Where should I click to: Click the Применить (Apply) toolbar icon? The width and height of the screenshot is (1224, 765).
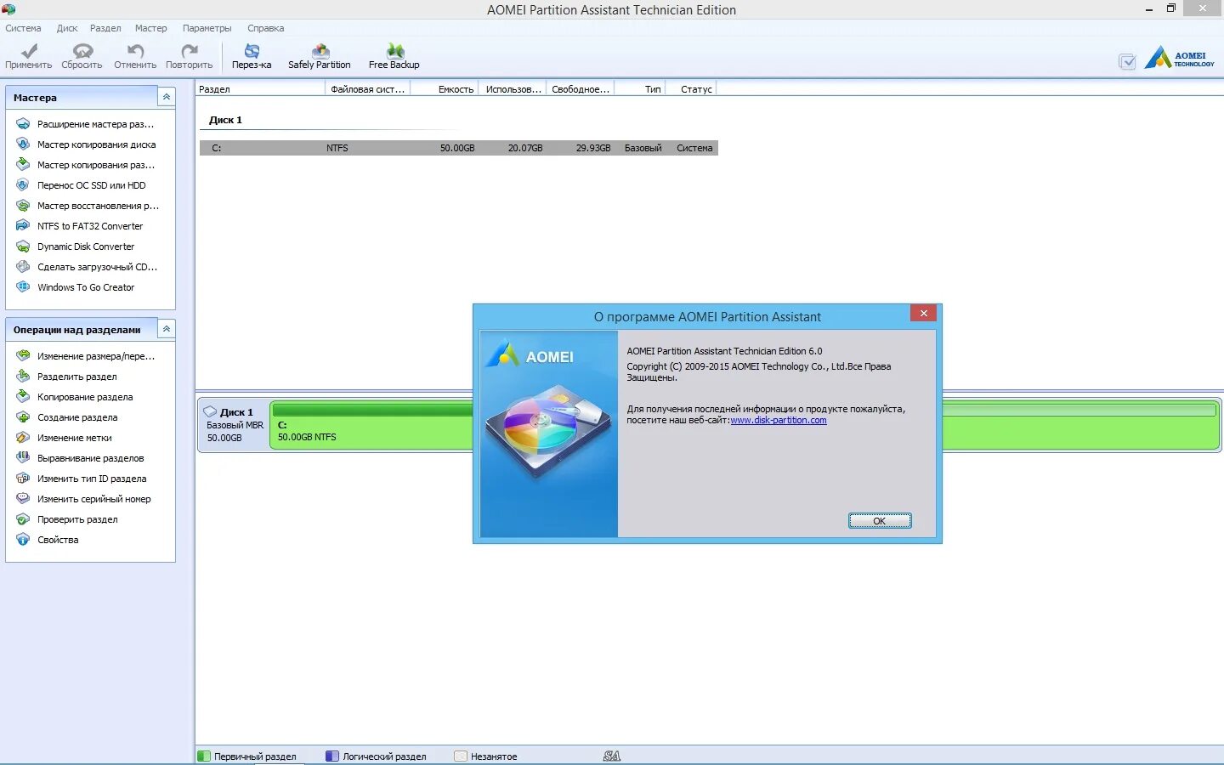[x=28, y=52]
